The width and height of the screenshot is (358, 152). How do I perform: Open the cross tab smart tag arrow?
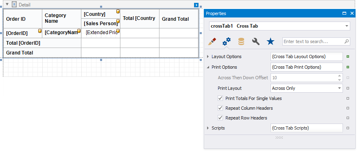pos(196,5)
